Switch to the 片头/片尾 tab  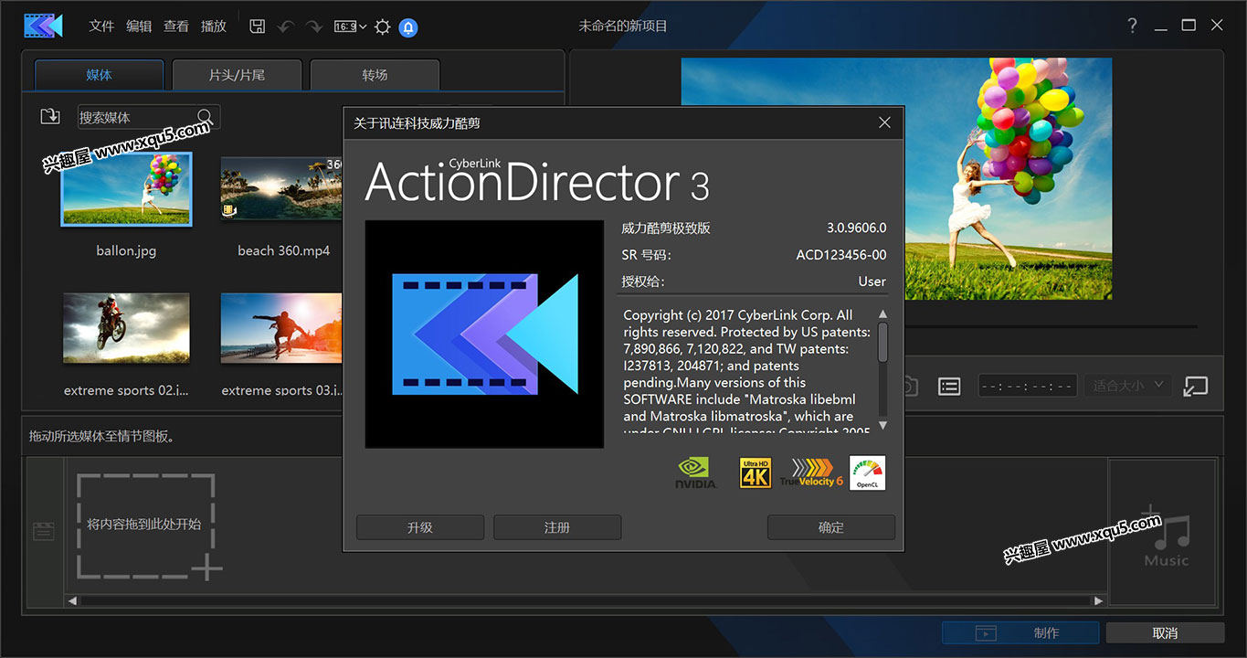coord(237,75)
